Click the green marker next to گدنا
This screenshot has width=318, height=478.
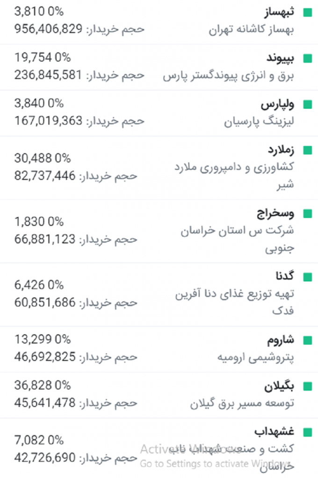pos(307,277)
